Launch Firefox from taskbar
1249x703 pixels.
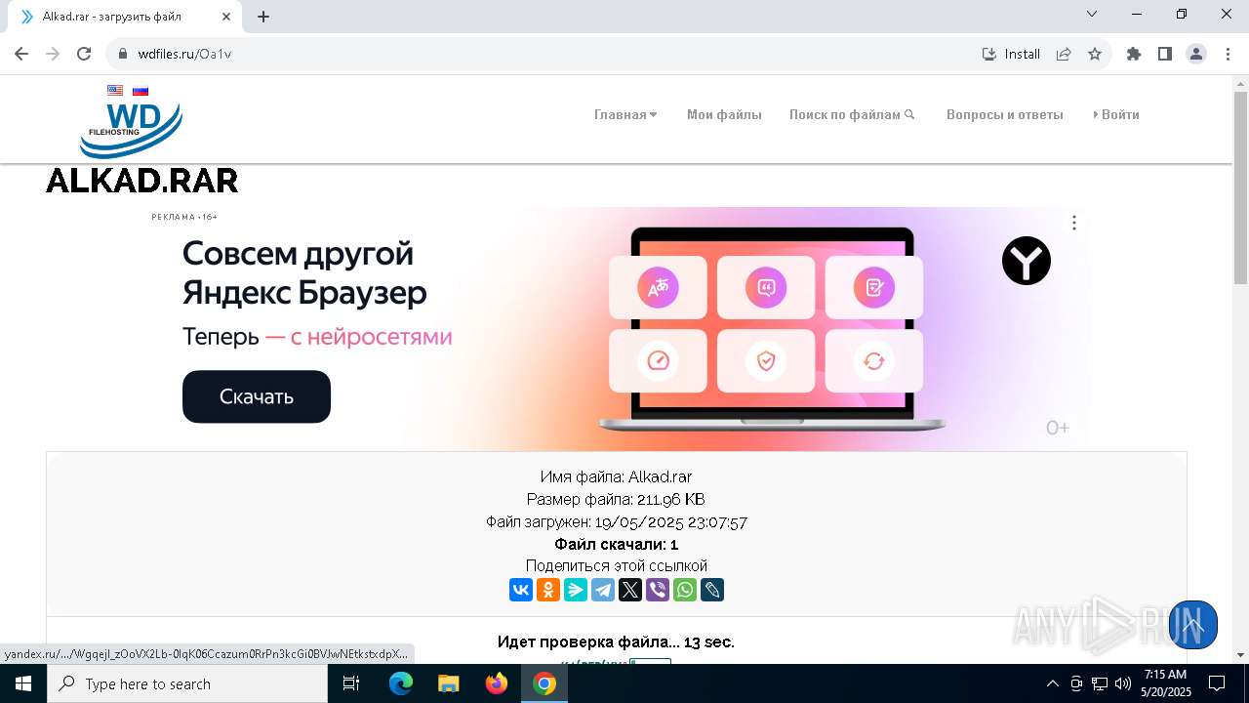(497, 683)
